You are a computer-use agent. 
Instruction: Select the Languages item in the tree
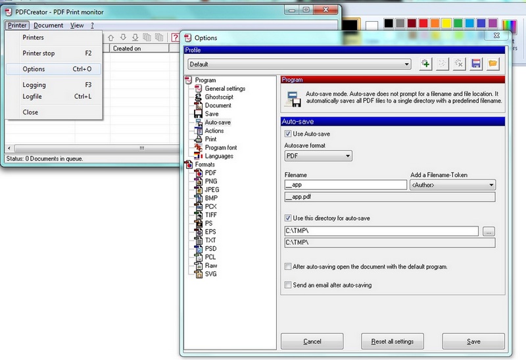pos(218,156)
